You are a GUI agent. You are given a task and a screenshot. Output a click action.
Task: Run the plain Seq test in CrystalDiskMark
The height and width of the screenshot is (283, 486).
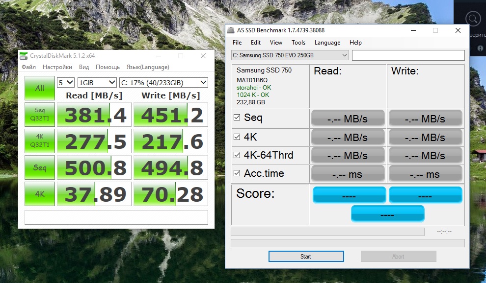[40, 167]
